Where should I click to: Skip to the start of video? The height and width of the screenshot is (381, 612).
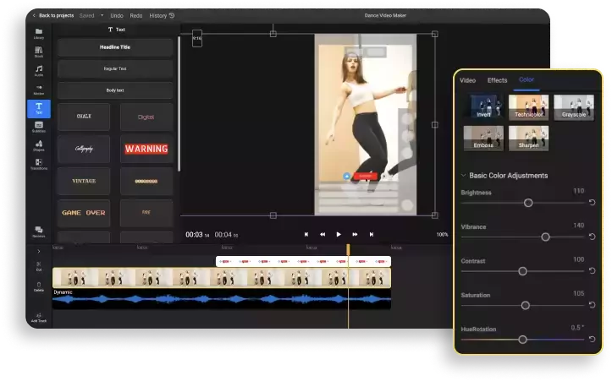[306, 235]
